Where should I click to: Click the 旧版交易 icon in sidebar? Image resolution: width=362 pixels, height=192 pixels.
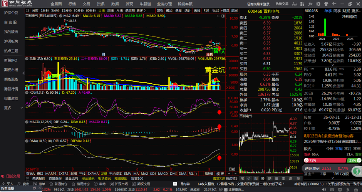pyautogui.click(x=3, y=176)
